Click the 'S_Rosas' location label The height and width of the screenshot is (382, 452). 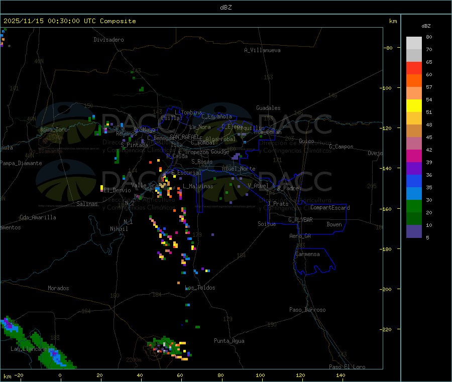[x=202, y=162]
